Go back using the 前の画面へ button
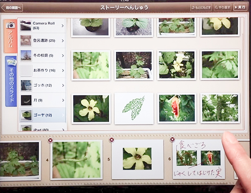The image size is (251, 193). (x=12, y=8)
